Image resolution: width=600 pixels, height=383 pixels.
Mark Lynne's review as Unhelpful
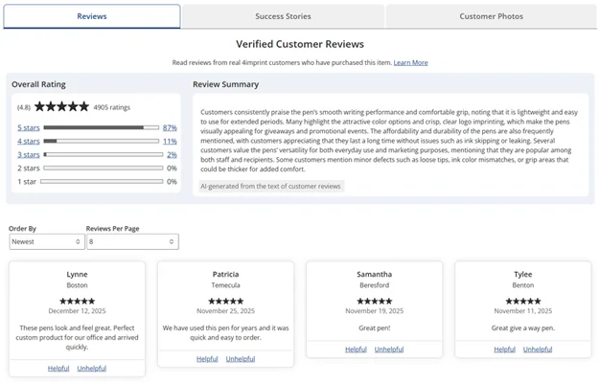pos(92,369)
